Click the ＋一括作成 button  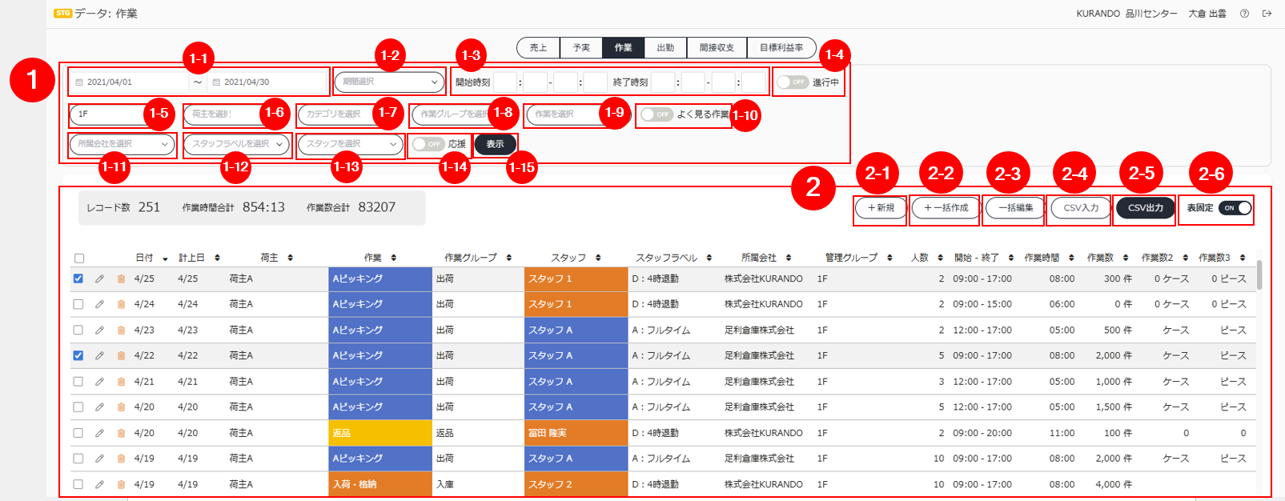[x=946, y=208]
